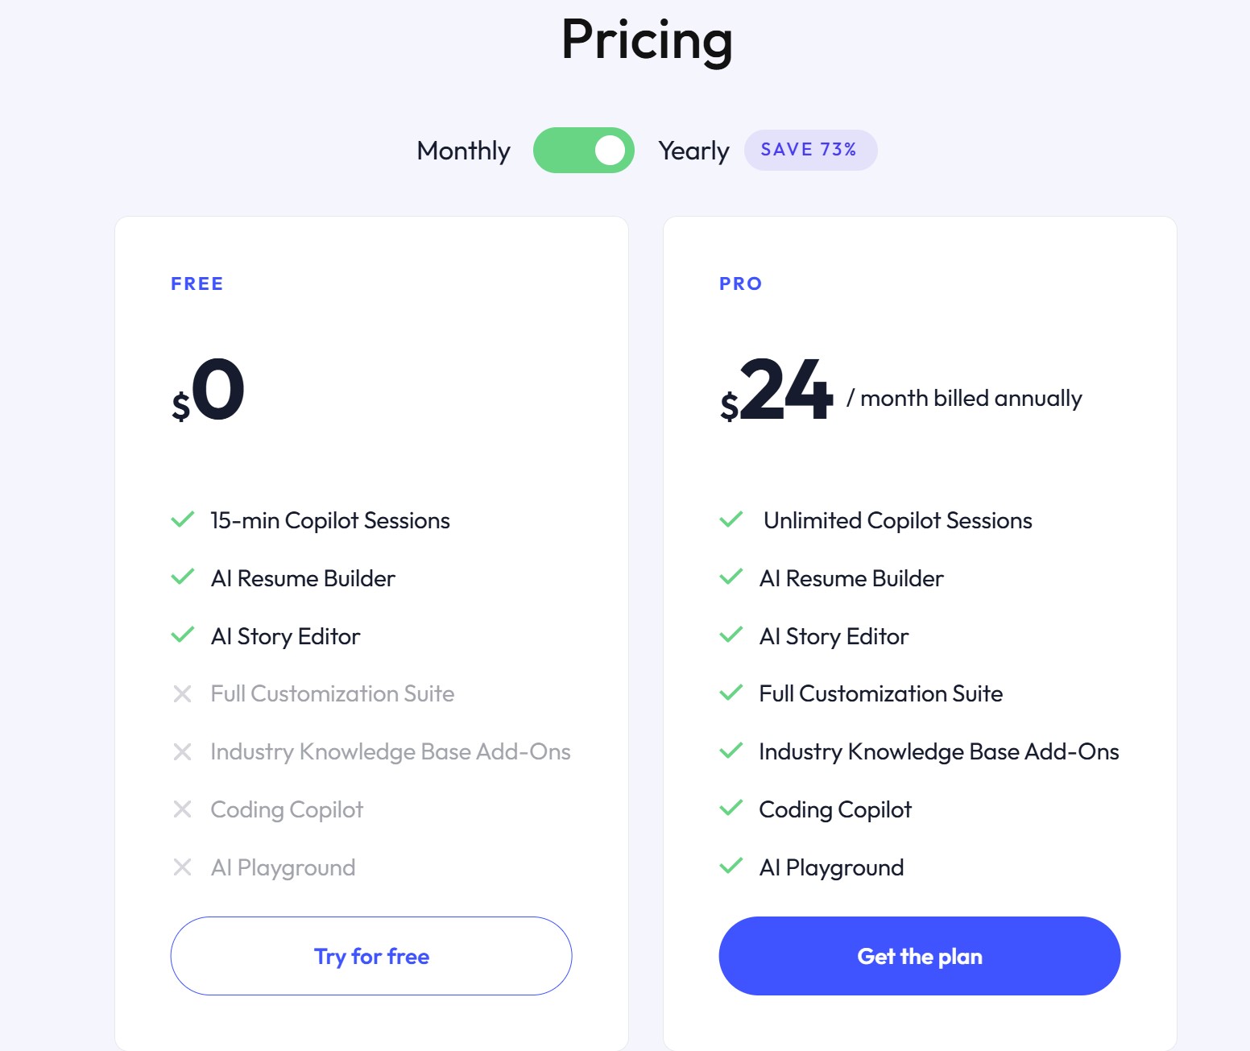Select the Yearly billing label

[693, 151]
